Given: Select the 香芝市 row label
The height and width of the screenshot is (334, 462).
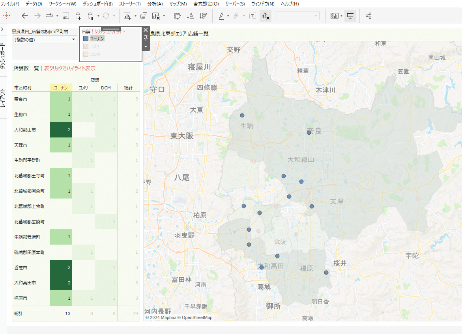Looking at the screenshot, I should (x=21, y=268).
